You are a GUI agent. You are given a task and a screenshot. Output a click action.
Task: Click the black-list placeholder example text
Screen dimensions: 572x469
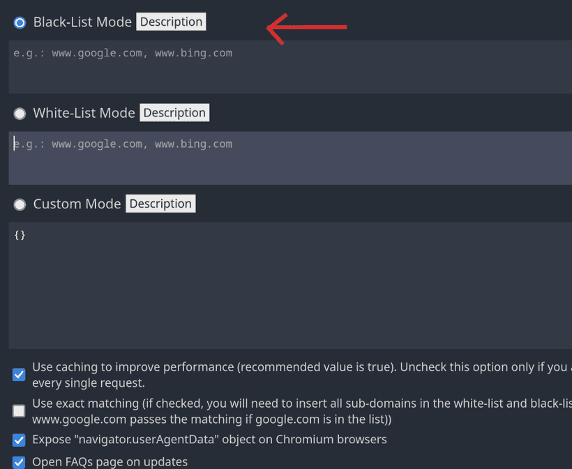point(122,52)
